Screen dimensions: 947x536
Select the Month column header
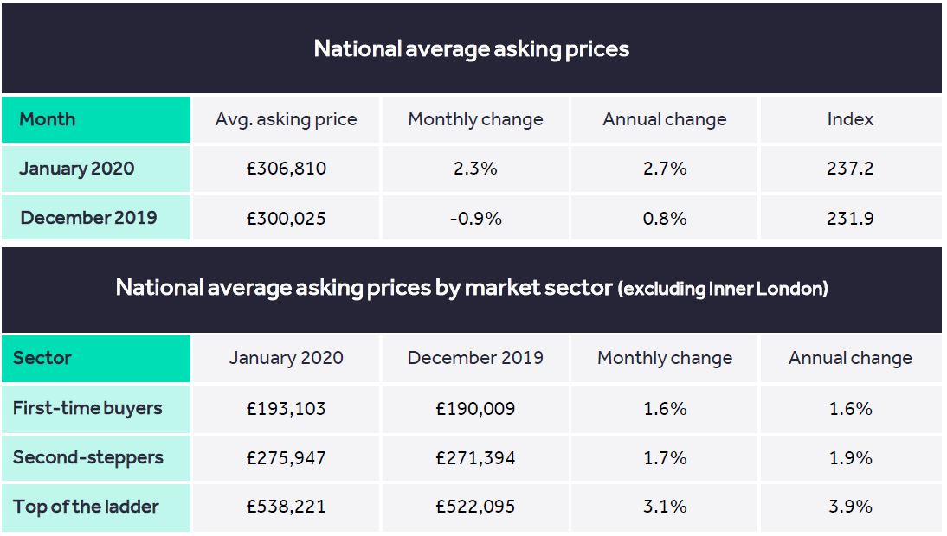[48, 119]
